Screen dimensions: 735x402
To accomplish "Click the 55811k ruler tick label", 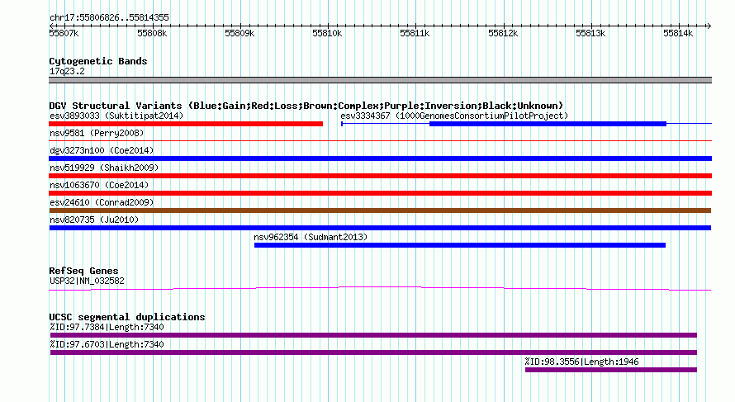I will pos(415,34).
